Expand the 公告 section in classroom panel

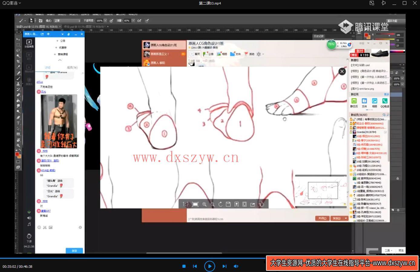click(61, 41)
